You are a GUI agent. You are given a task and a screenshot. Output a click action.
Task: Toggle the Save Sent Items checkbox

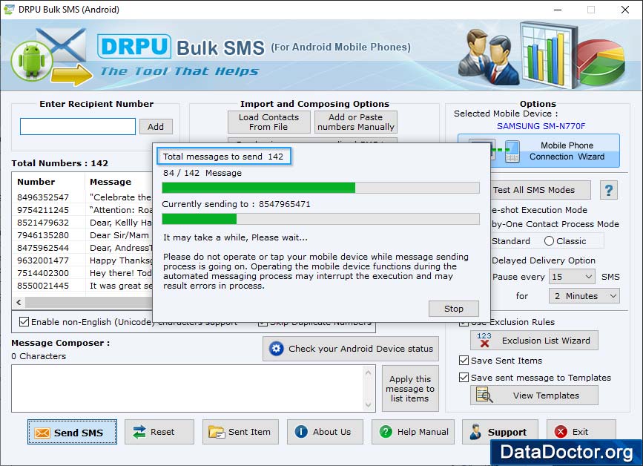click(464, 360)
